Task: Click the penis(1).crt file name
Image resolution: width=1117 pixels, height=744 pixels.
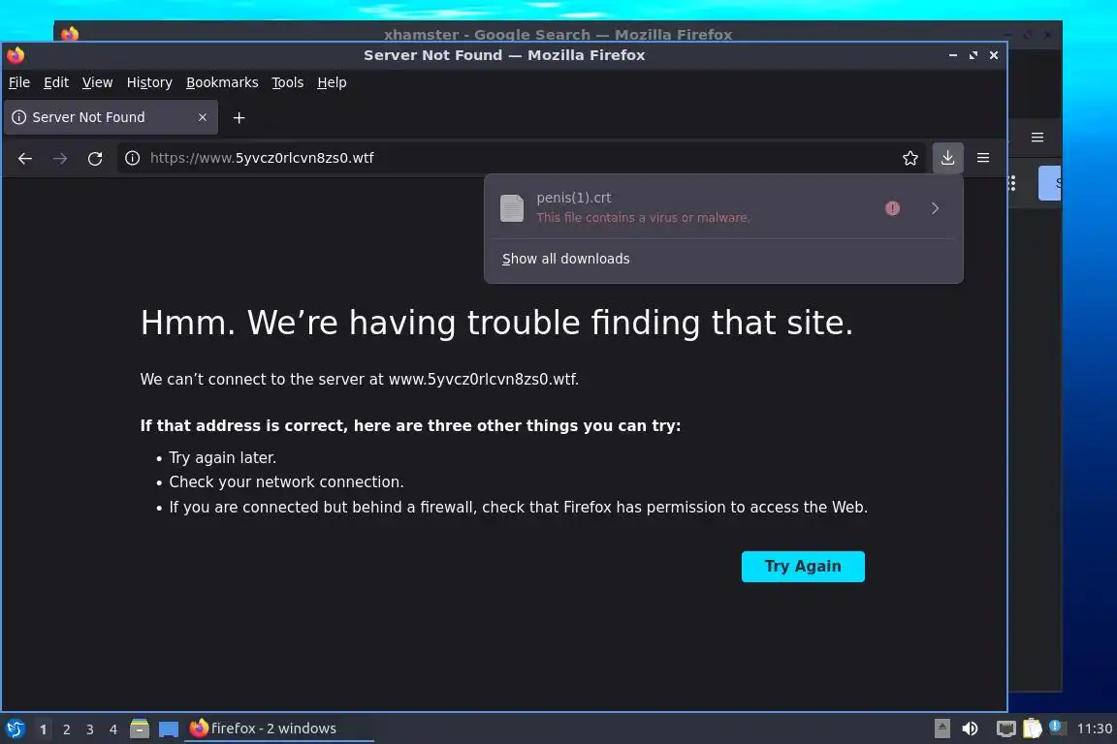Action: 574,198
